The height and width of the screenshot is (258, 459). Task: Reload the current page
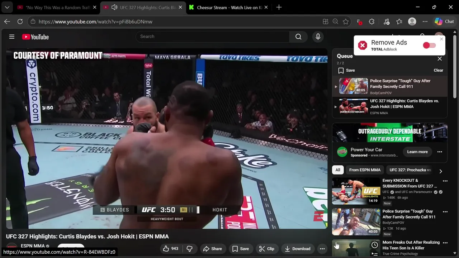coord(20,21)
